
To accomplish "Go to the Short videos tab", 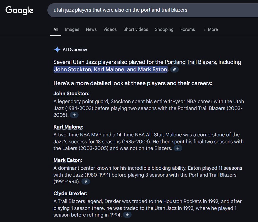I will 136,29.
